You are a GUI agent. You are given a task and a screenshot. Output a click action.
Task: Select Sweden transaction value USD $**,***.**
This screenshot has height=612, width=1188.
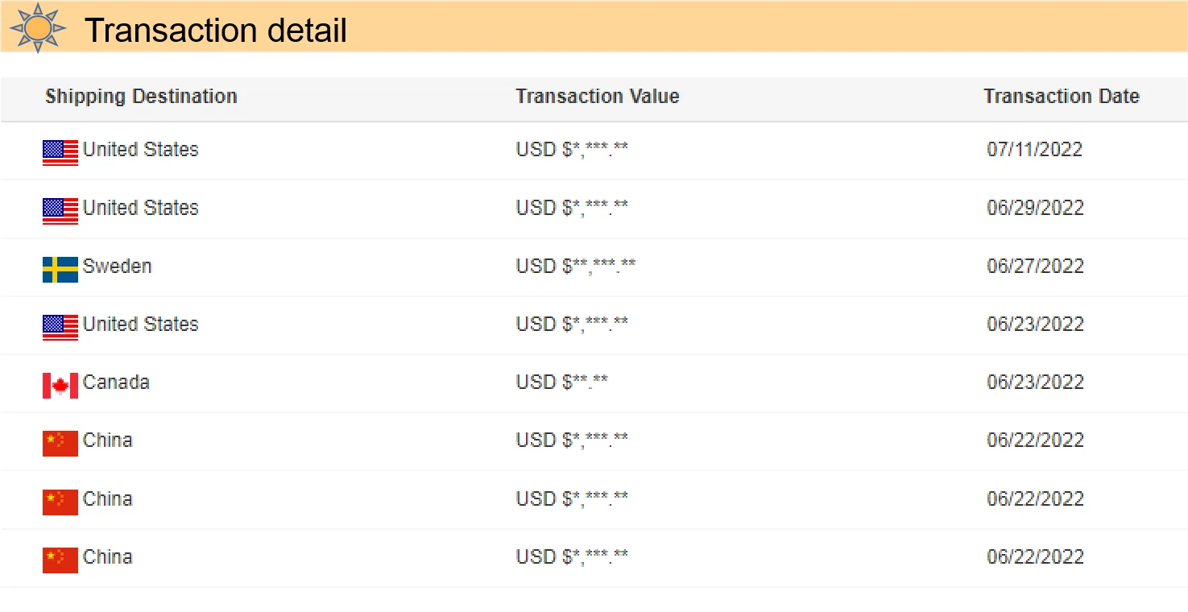coord(576,266)
